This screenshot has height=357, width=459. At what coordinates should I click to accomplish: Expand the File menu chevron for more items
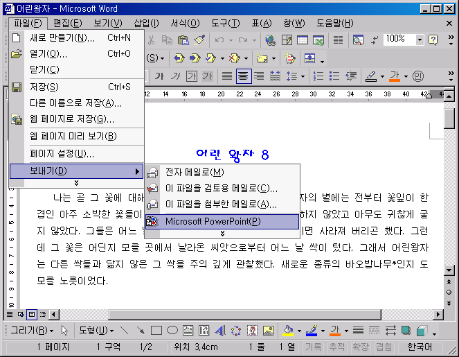coord(76,183)
